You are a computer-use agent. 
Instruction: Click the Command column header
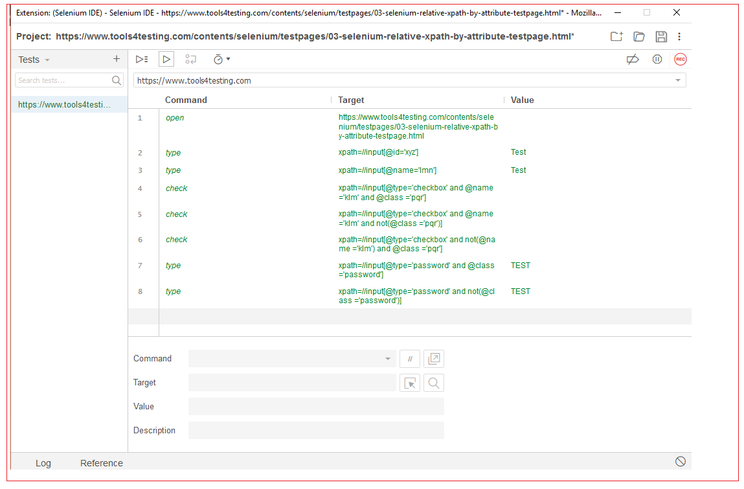pos(186,100)
